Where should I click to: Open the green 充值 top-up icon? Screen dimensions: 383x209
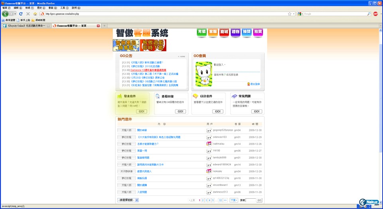(x=202, y=32)
